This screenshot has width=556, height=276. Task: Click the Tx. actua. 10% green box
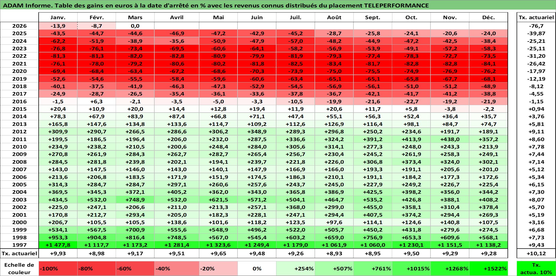[x=536, y=268]
